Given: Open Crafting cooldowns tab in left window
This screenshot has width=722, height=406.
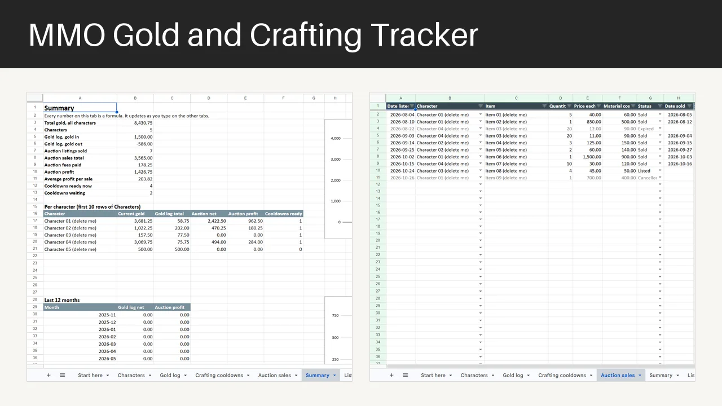Looking at the screenshot, I should [219, 376].
